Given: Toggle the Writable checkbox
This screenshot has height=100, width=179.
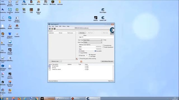Looking at the screenshot, I should (79, 51).
